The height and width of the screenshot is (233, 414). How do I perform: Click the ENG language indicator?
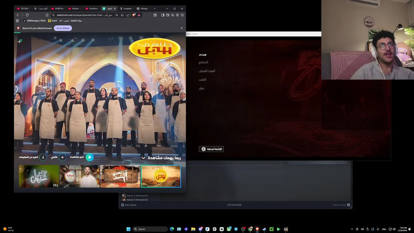[384, 229]
